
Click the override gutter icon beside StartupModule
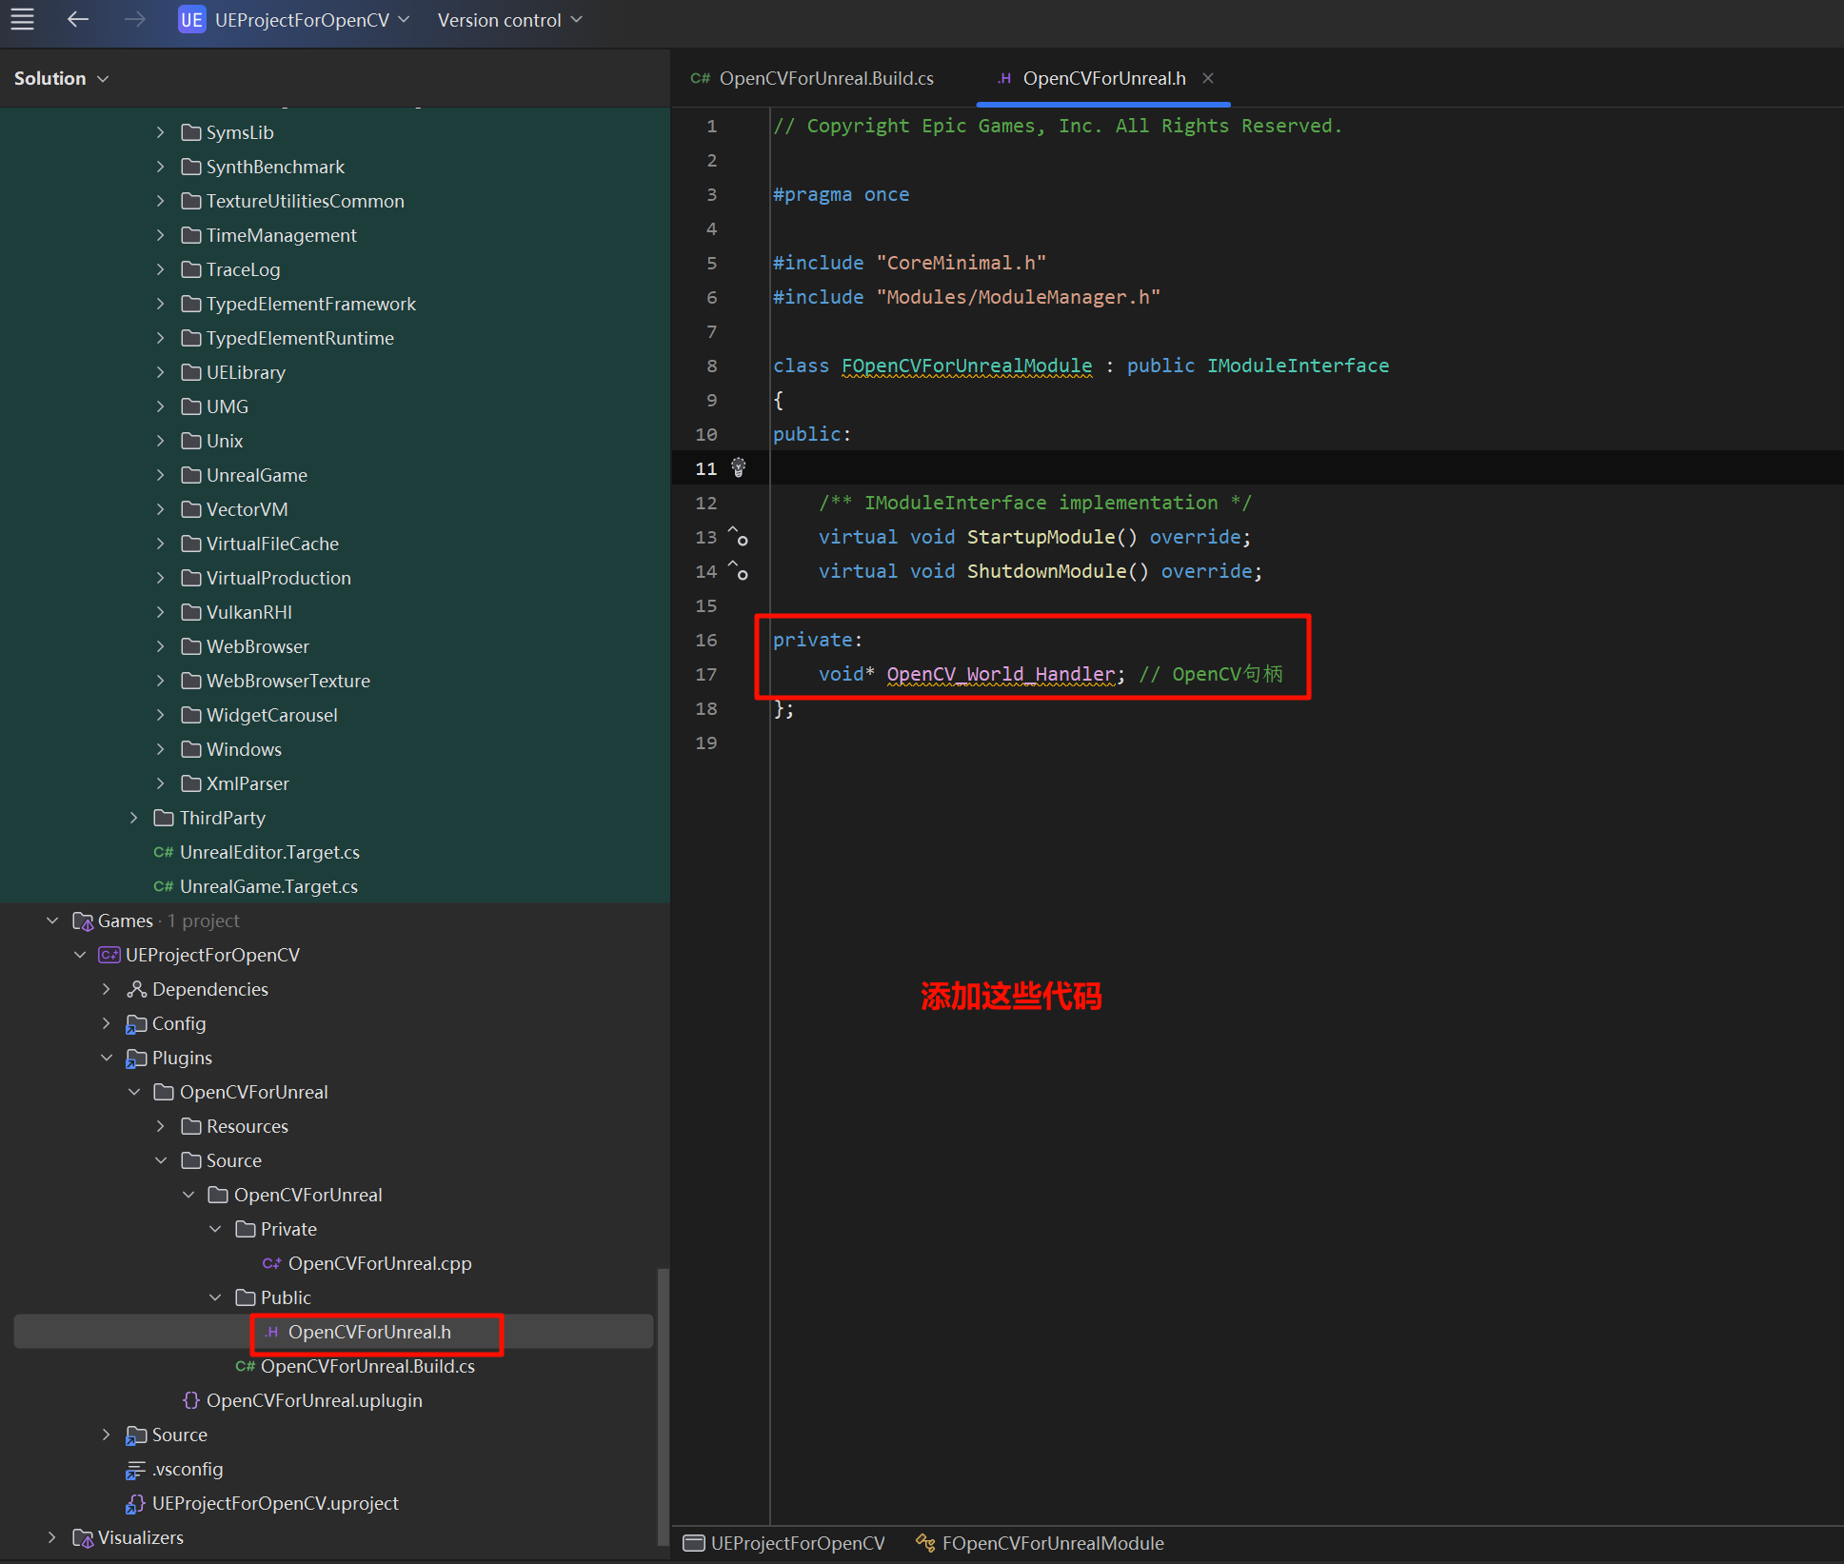738,537
